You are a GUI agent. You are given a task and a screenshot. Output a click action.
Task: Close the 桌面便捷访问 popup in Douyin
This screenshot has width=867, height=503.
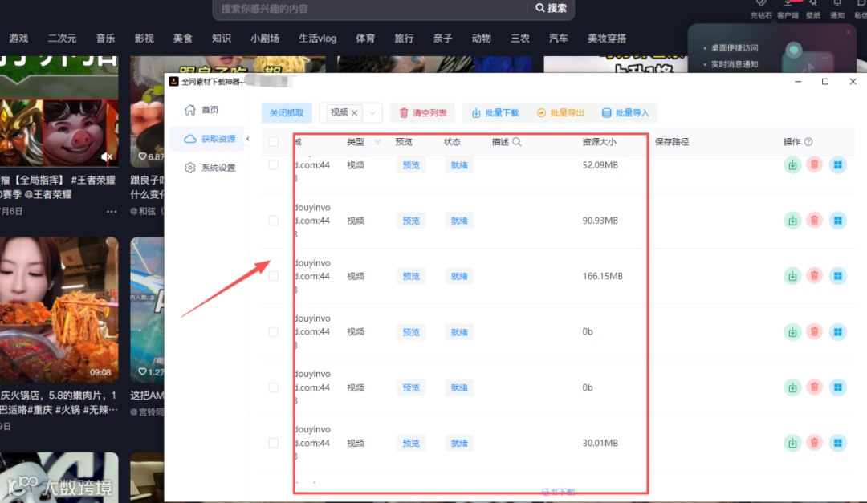click(849, 33)
